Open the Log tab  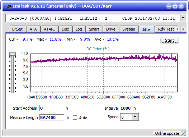tap(79, 29)
